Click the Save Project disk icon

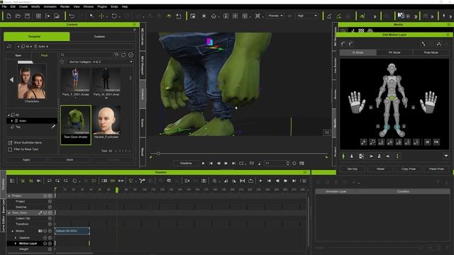tap(27, 16)
